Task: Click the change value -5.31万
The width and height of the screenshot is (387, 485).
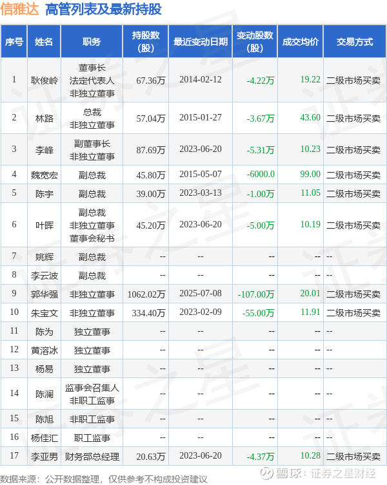Action: 261,149
